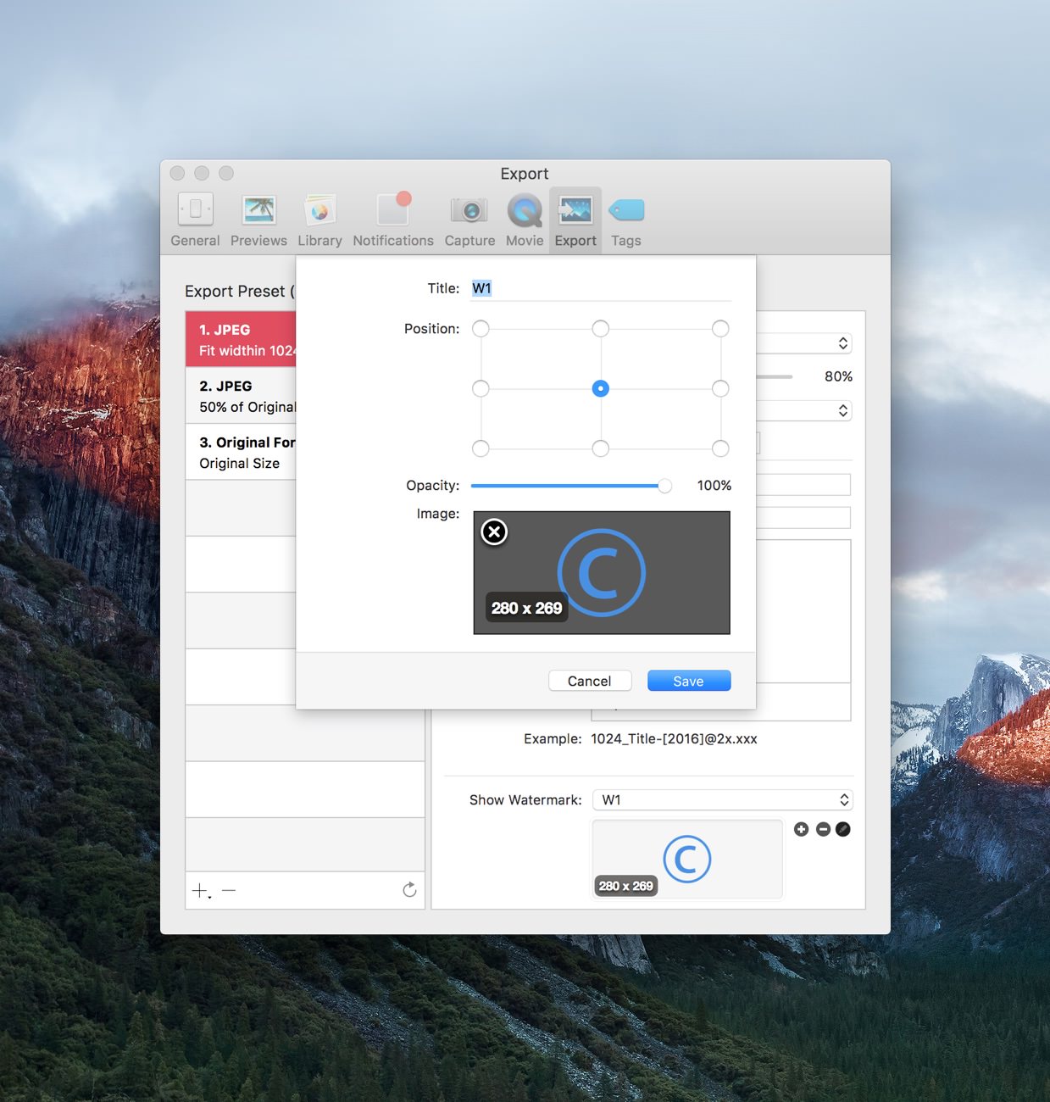Add a new export preset
The image size is (1050, 1102).
pos(201,891)
